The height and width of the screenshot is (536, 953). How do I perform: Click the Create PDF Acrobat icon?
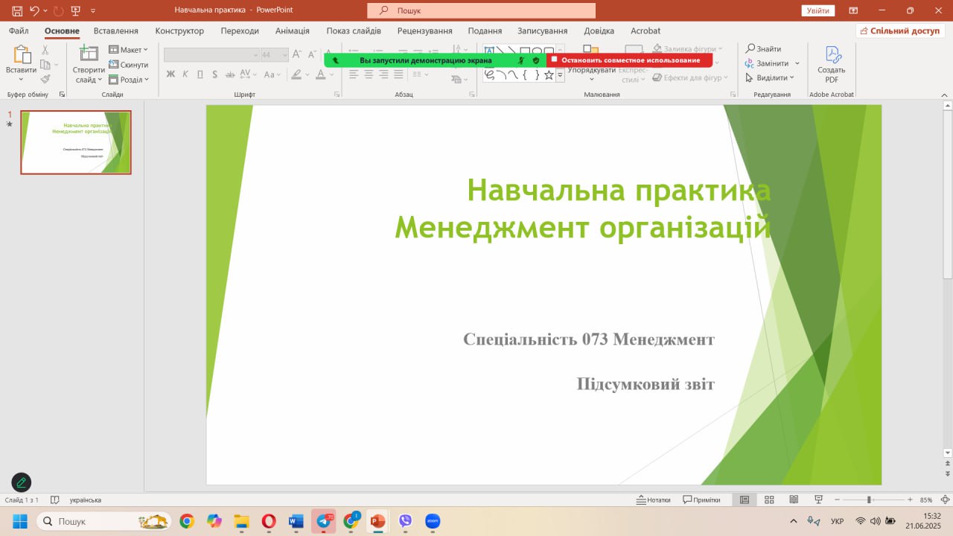(x=832, y=64)
